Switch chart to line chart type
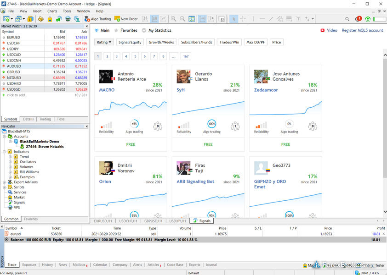 click(x=163, y=19)
